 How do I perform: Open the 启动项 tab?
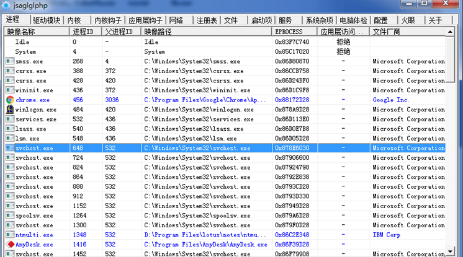pyautogui.click(x=261, y=20)
